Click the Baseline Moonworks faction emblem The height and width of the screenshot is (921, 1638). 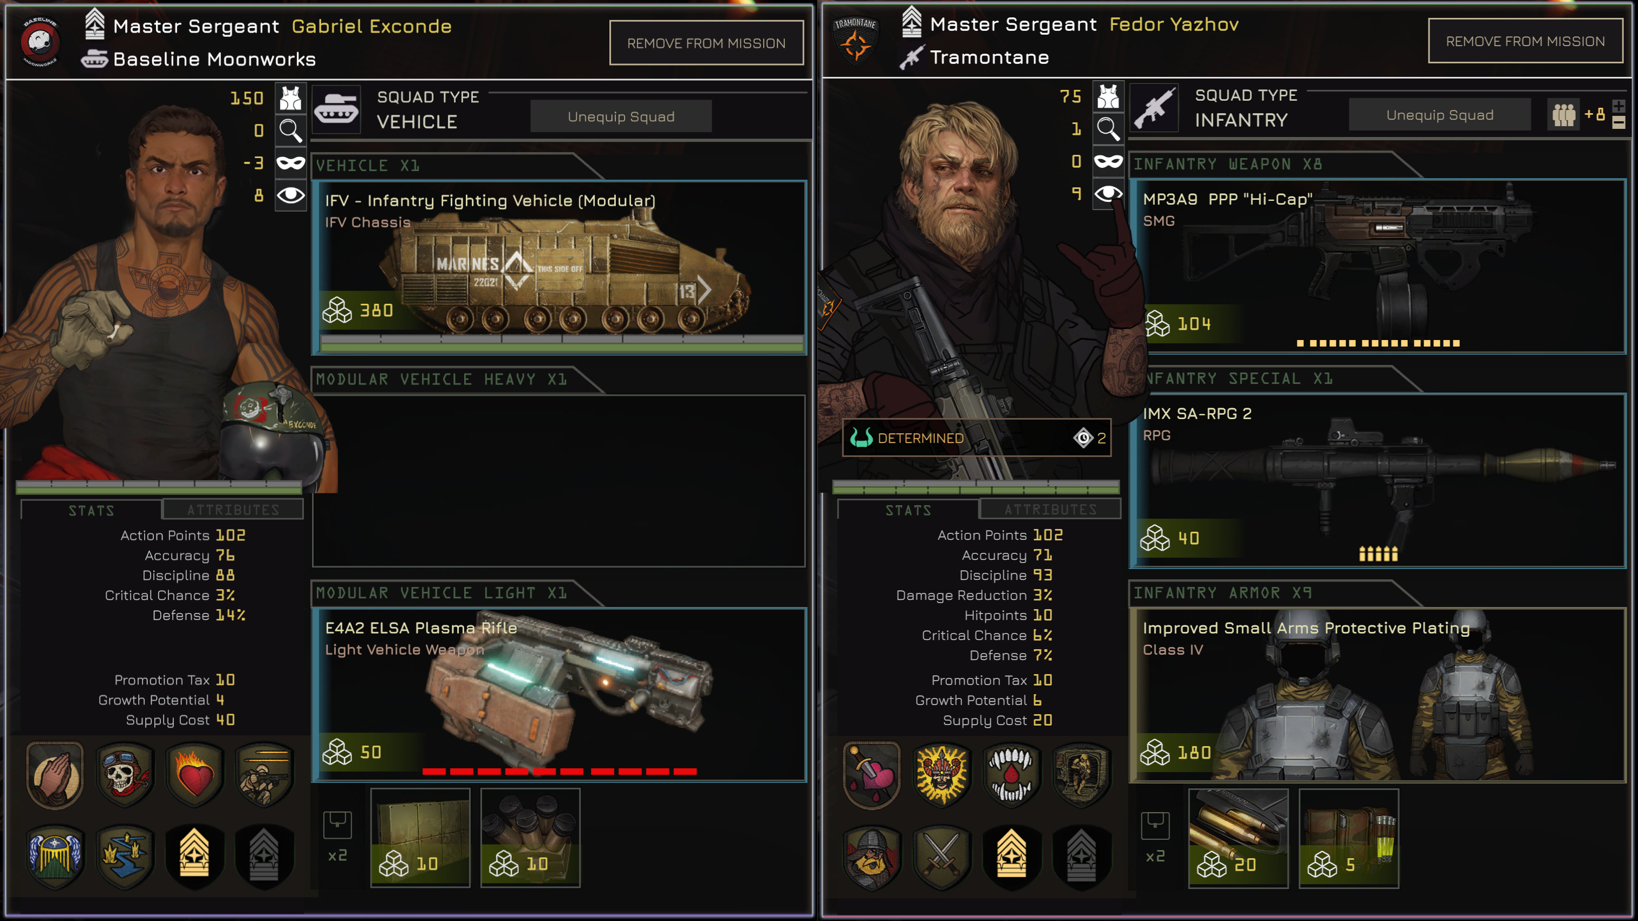tap(40, 43)
